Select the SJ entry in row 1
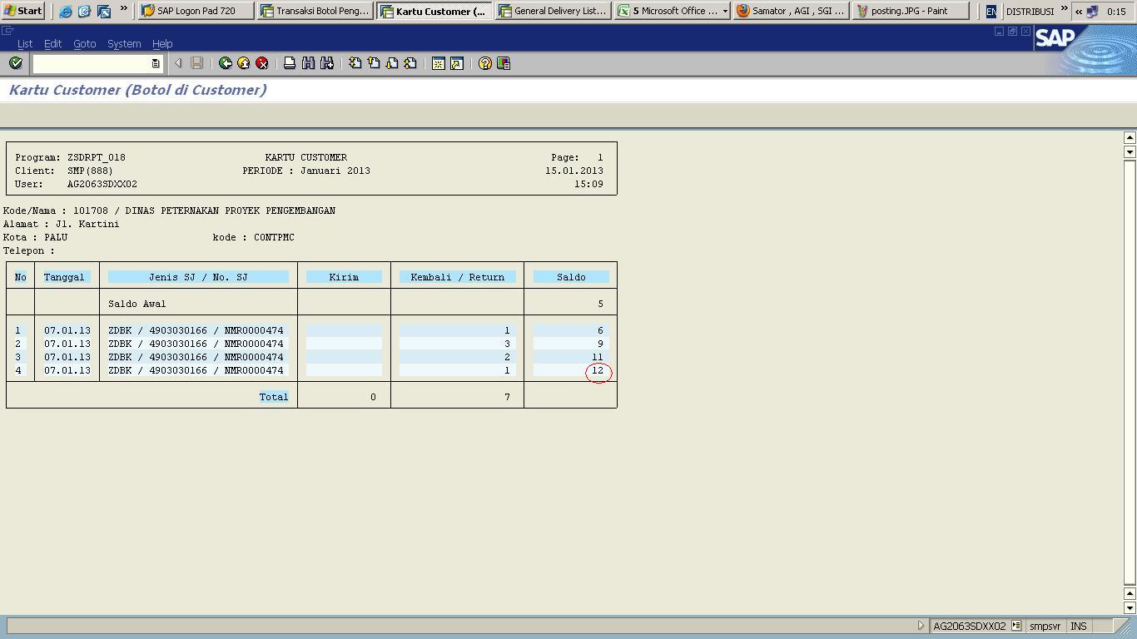 [196, 330]
